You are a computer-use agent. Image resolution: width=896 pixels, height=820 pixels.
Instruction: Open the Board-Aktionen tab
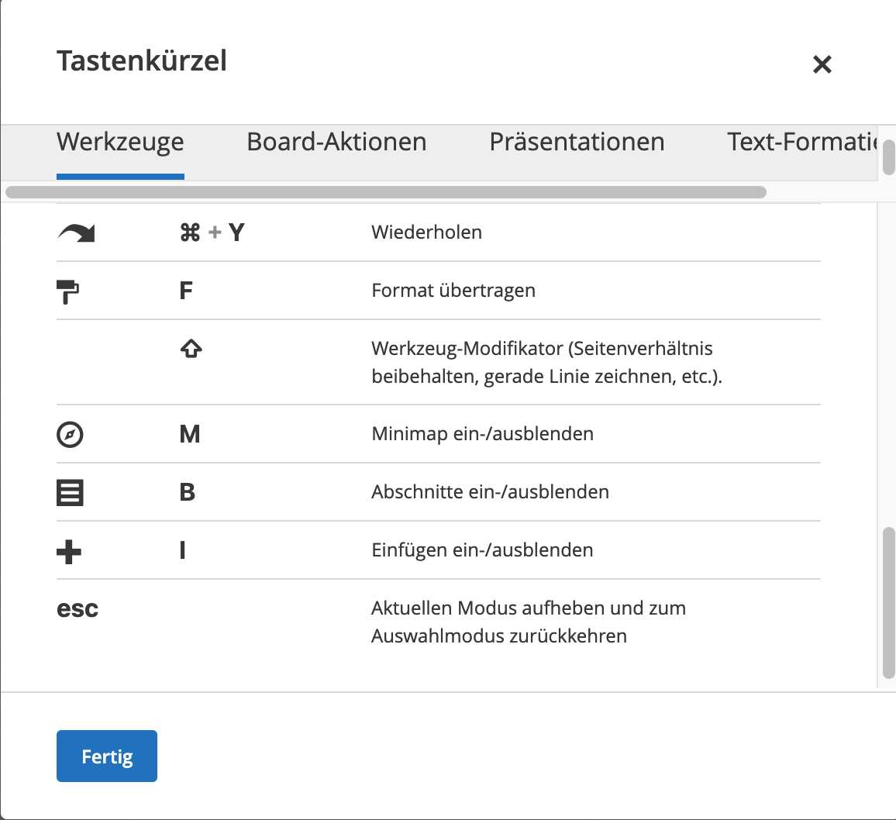pos(336,142)
